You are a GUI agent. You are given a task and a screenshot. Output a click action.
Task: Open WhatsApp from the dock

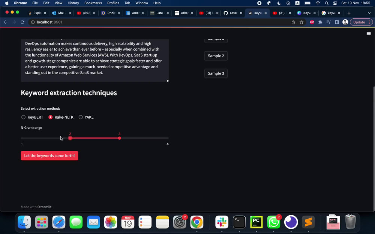click(274, 222)
